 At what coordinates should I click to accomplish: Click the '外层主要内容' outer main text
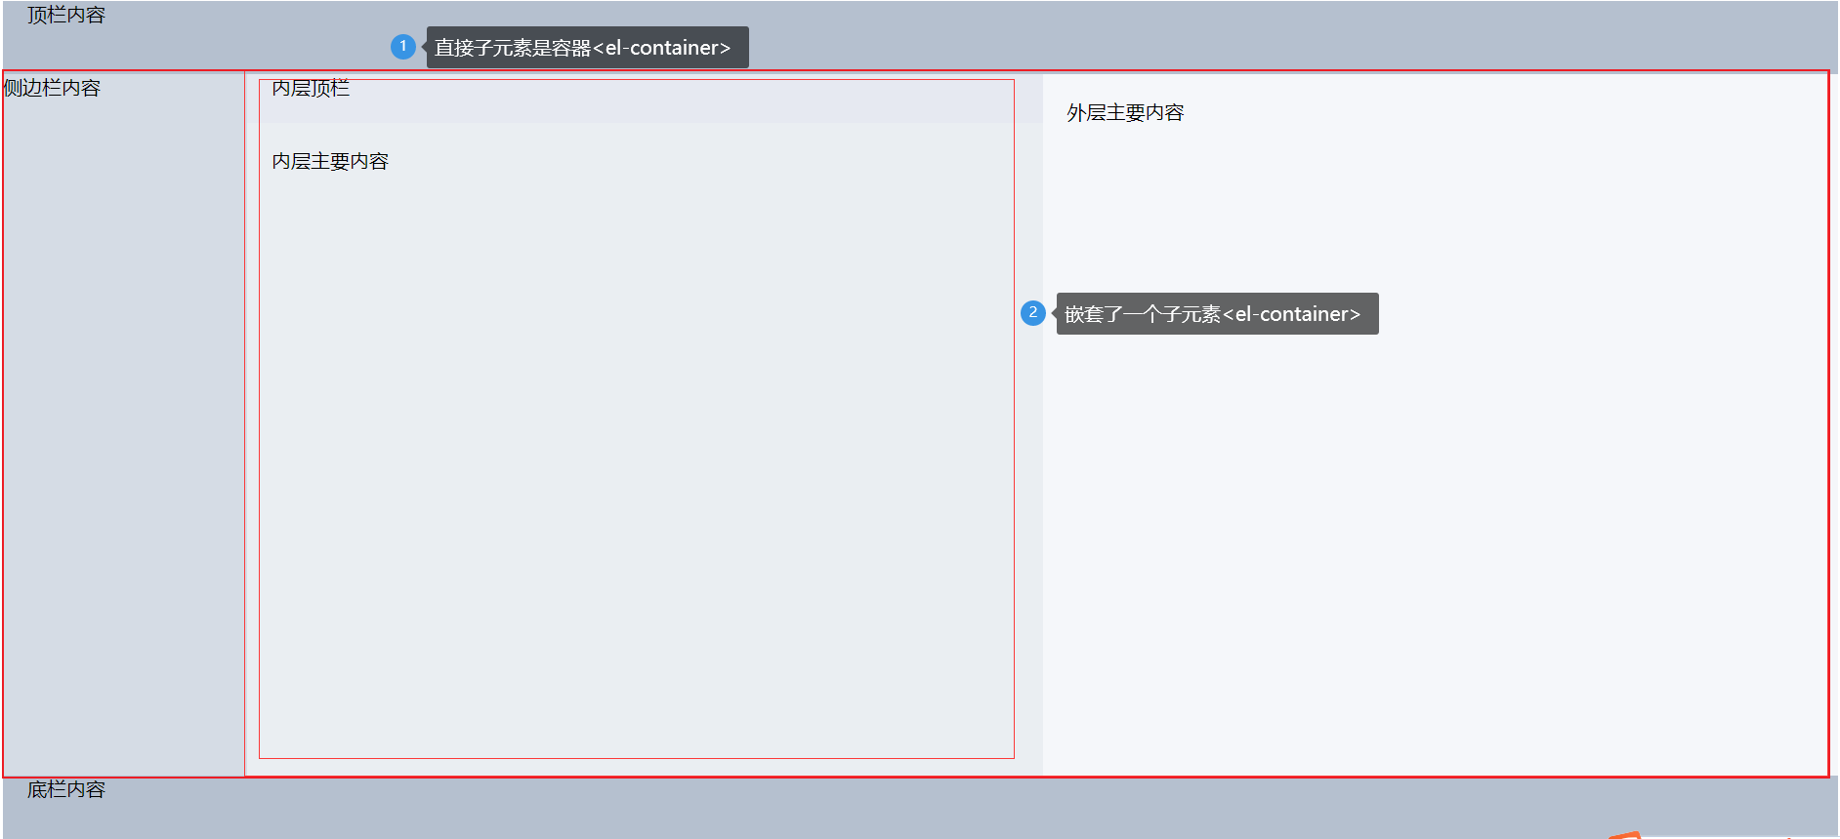click(x=1125, y=112)
